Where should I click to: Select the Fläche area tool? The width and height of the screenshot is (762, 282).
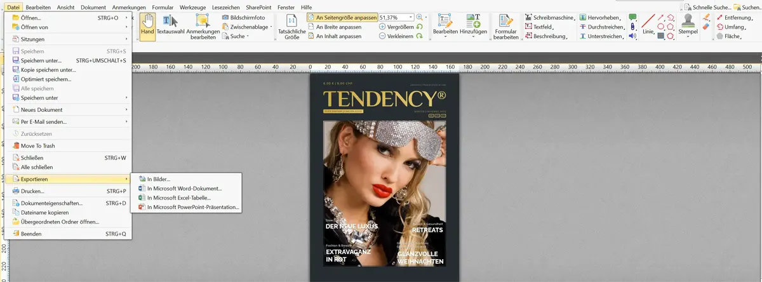[x=728, y=36]
